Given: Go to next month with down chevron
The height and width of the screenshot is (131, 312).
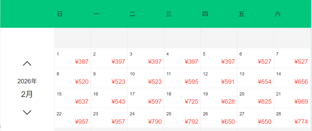Looking at the screenshot, I should 27,113.
